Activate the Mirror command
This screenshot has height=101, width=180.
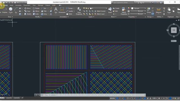36,11
